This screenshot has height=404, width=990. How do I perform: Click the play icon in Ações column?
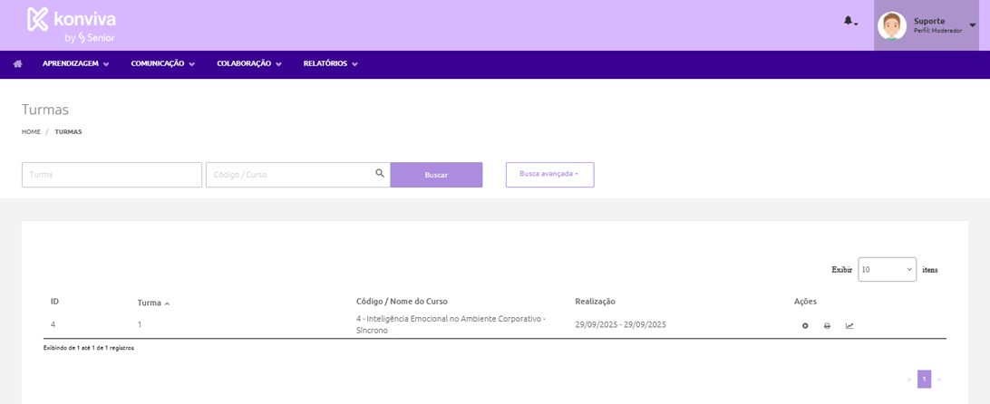[x=805, y=326]
